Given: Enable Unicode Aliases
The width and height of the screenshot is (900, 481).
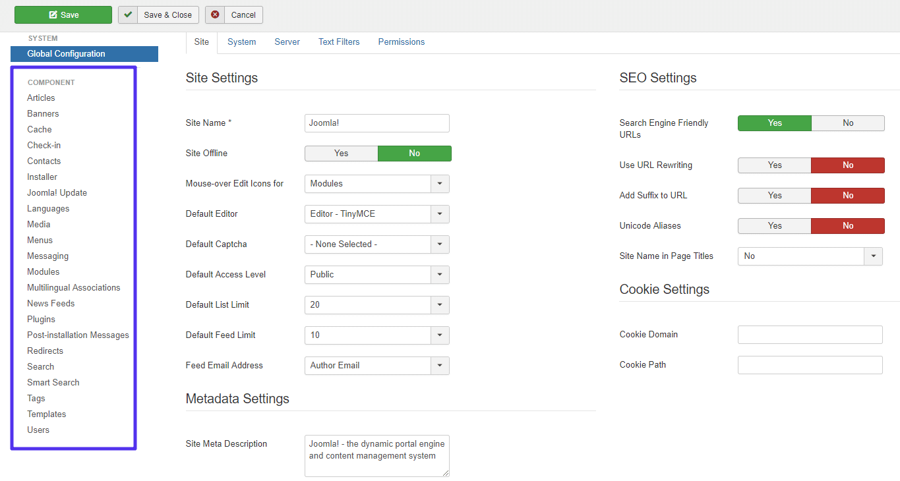Looking at the screenshot, I should (x=774, y=225).
